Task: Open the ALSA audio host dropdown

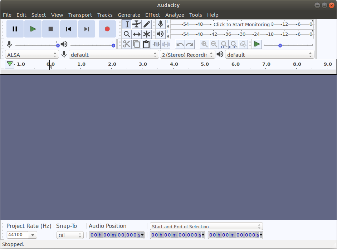Action: coord(32,55)
